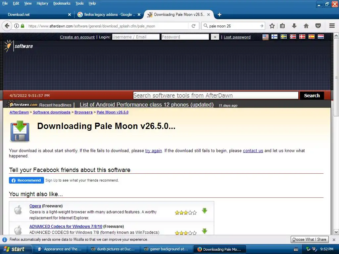Screen dimensions: 339x254
Task: Select the US English flag
Action: tap(266, 37)
